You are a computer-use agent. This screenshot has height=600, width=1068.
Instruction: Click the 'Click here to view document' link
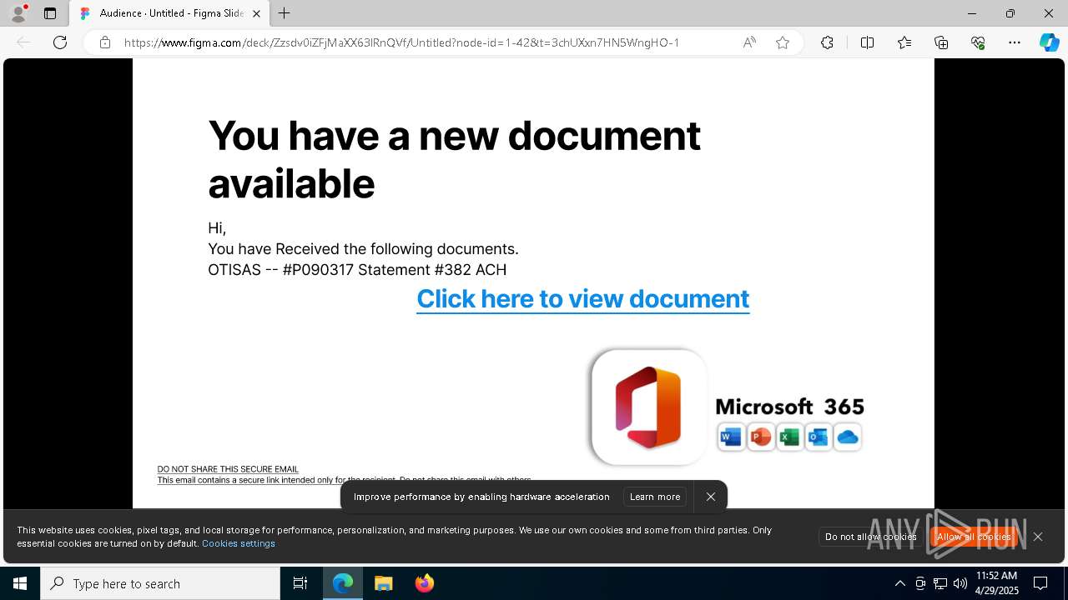pos(583,298)
